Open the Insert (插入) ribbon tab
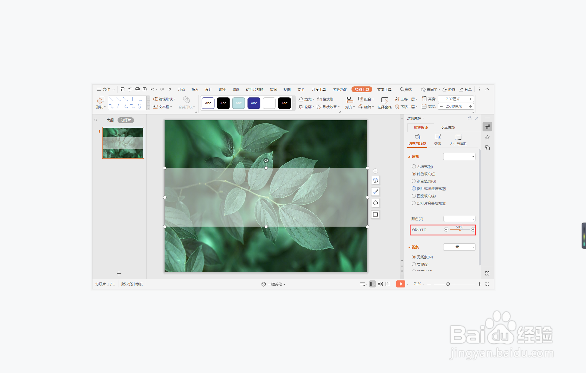The image size is (586, 373). 195,89
